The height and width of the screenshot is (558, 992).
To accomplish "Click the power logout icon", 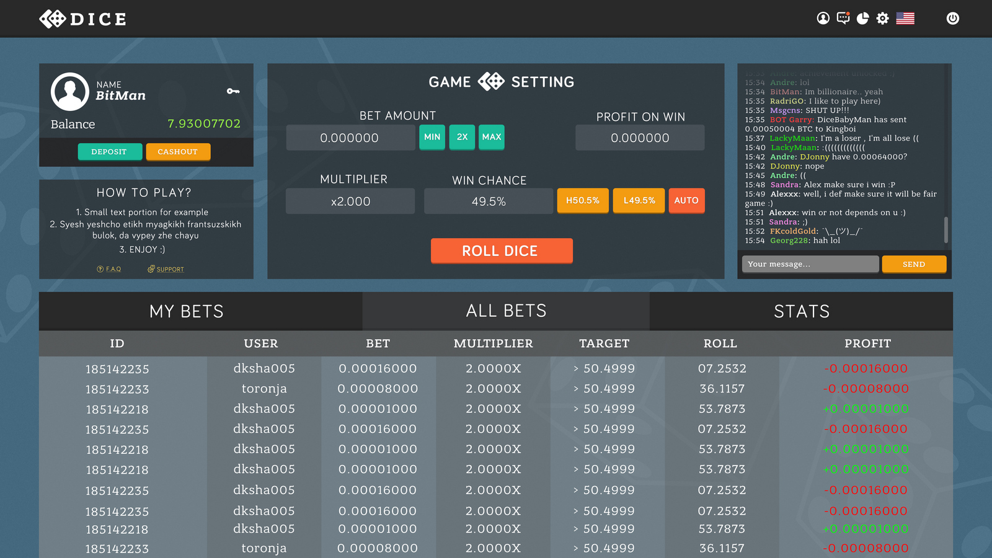I will (953, 19).
